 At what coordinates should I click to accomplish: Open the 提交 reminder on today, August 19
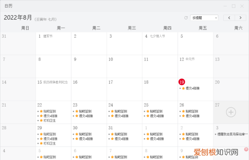pyautogui.click(x=193, y=88)
